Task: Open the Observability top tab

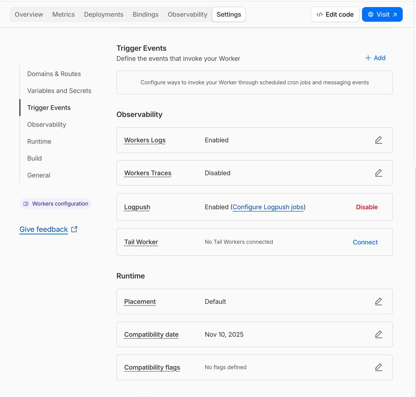Action: pos(188,15)
